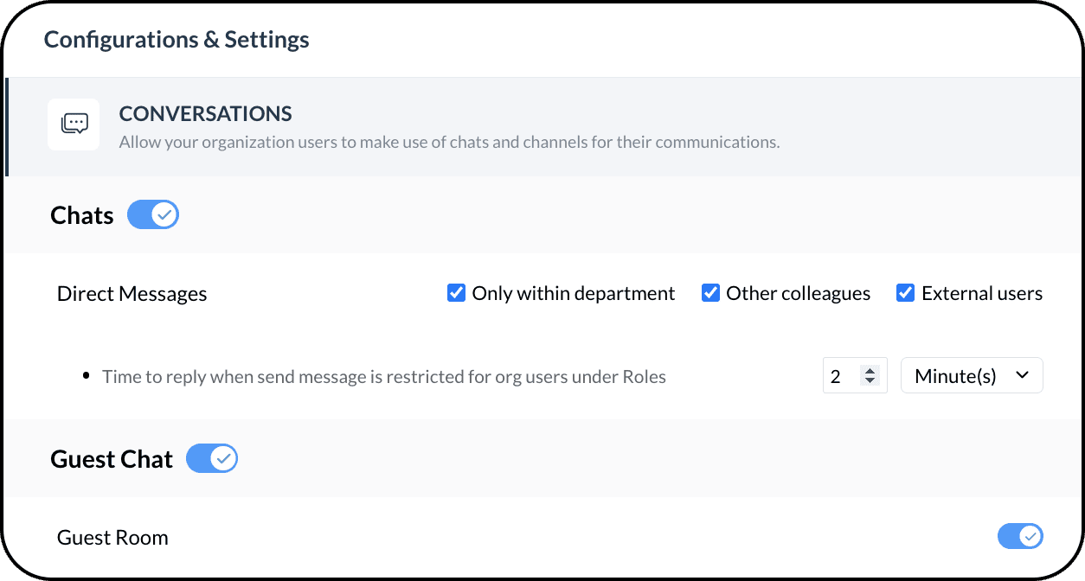Decrease reply time with down arrow
This screenshot has width=1085, height=581.
click(870, 381)
